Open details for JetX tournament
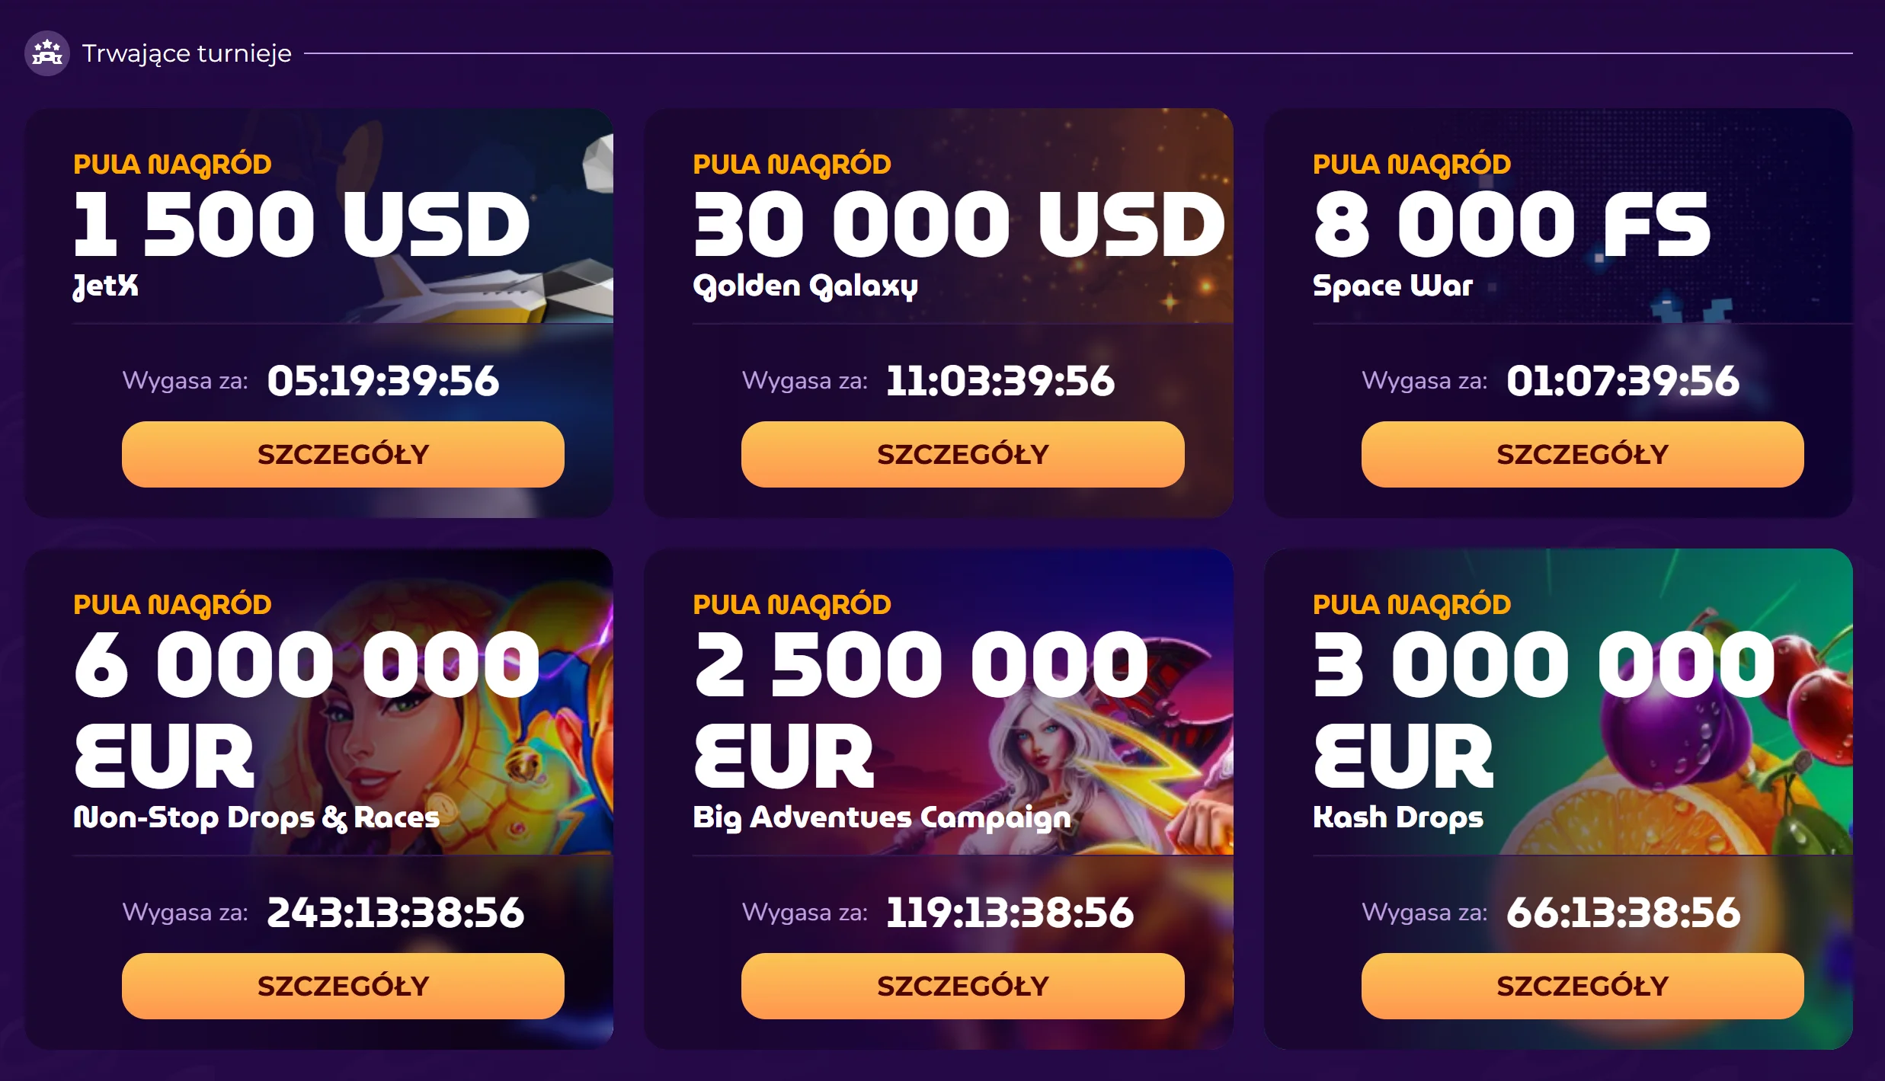The height and width of the screenshot is (1081, 1885). (x=343, y=454)
